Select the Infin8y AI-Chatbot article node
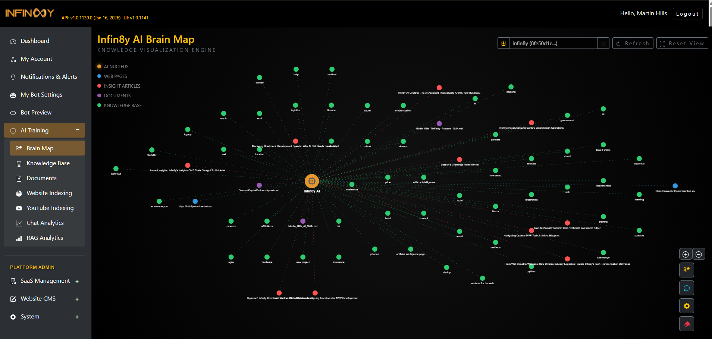Screen dimensions: 712x339 click(x=439, y=88)
